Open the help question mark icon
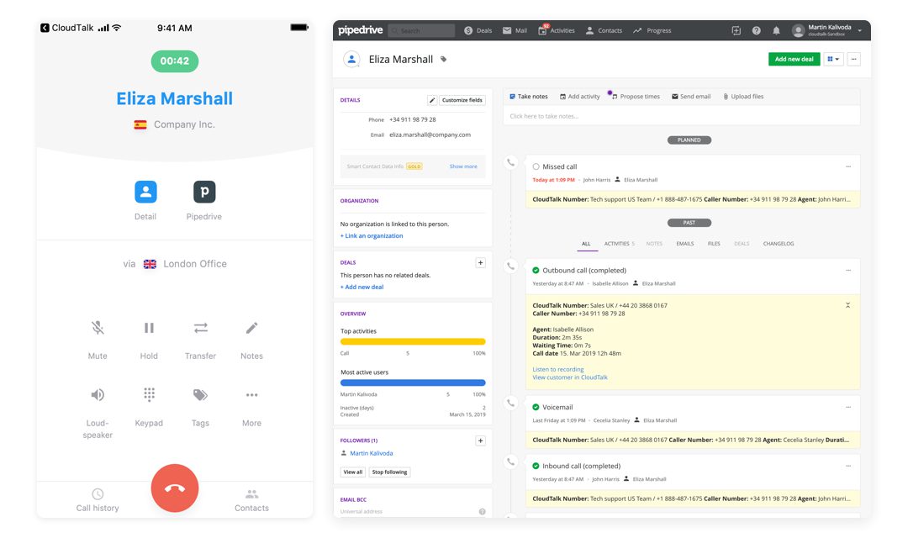Image resolution: width=908 pixels, height=538 pixels. pos(757,31)
